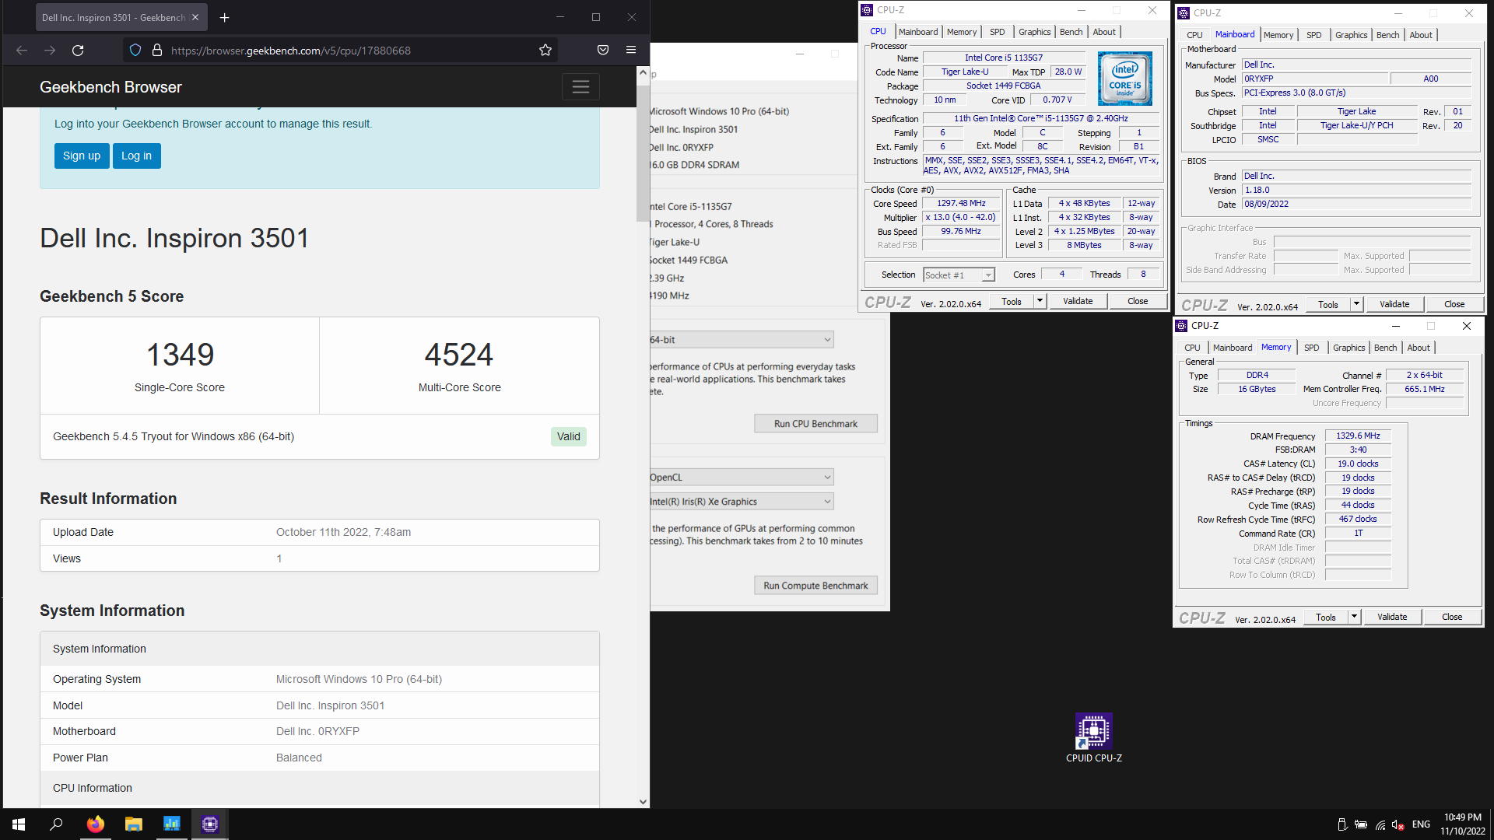Click the Core Speed value 1297.48 MHz
1494x840 pixels.
coord(961,204)
